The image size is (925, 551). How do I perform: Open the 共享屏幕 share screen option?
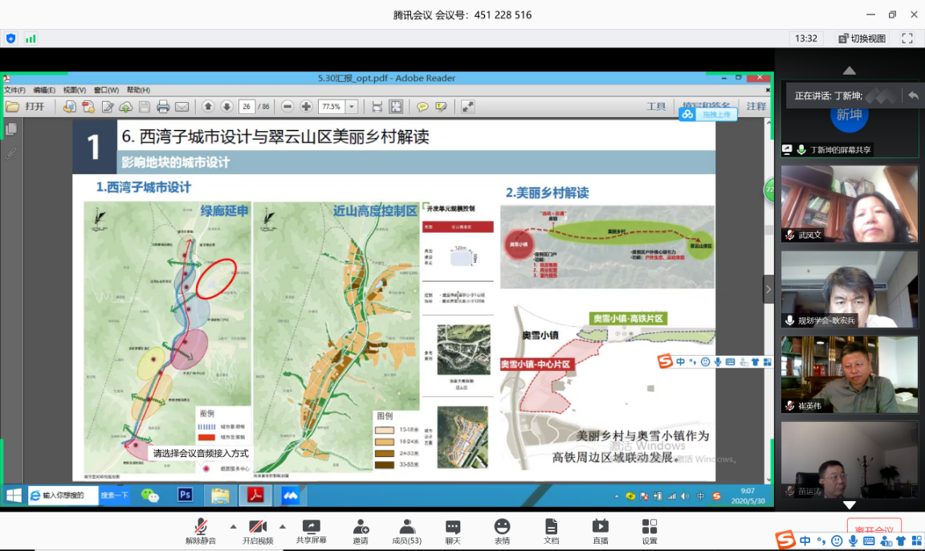click(x=311, y=530)
